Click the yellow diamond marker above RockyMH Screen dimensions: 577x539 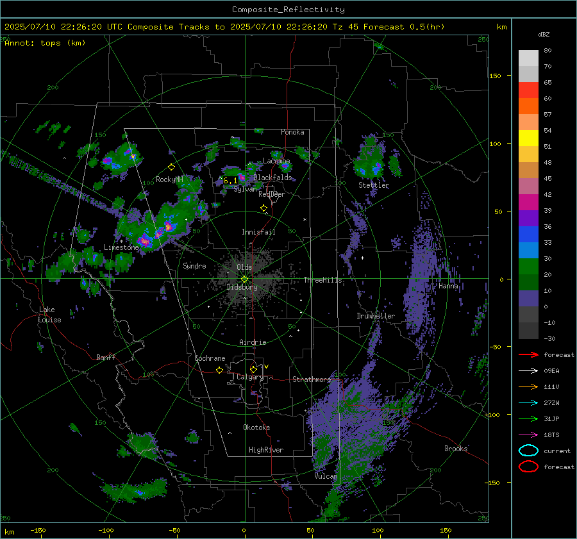171,167
